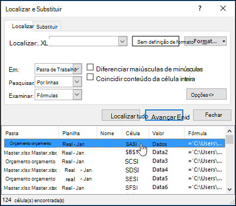Click the Localizar tudo button

click(121, 115)
